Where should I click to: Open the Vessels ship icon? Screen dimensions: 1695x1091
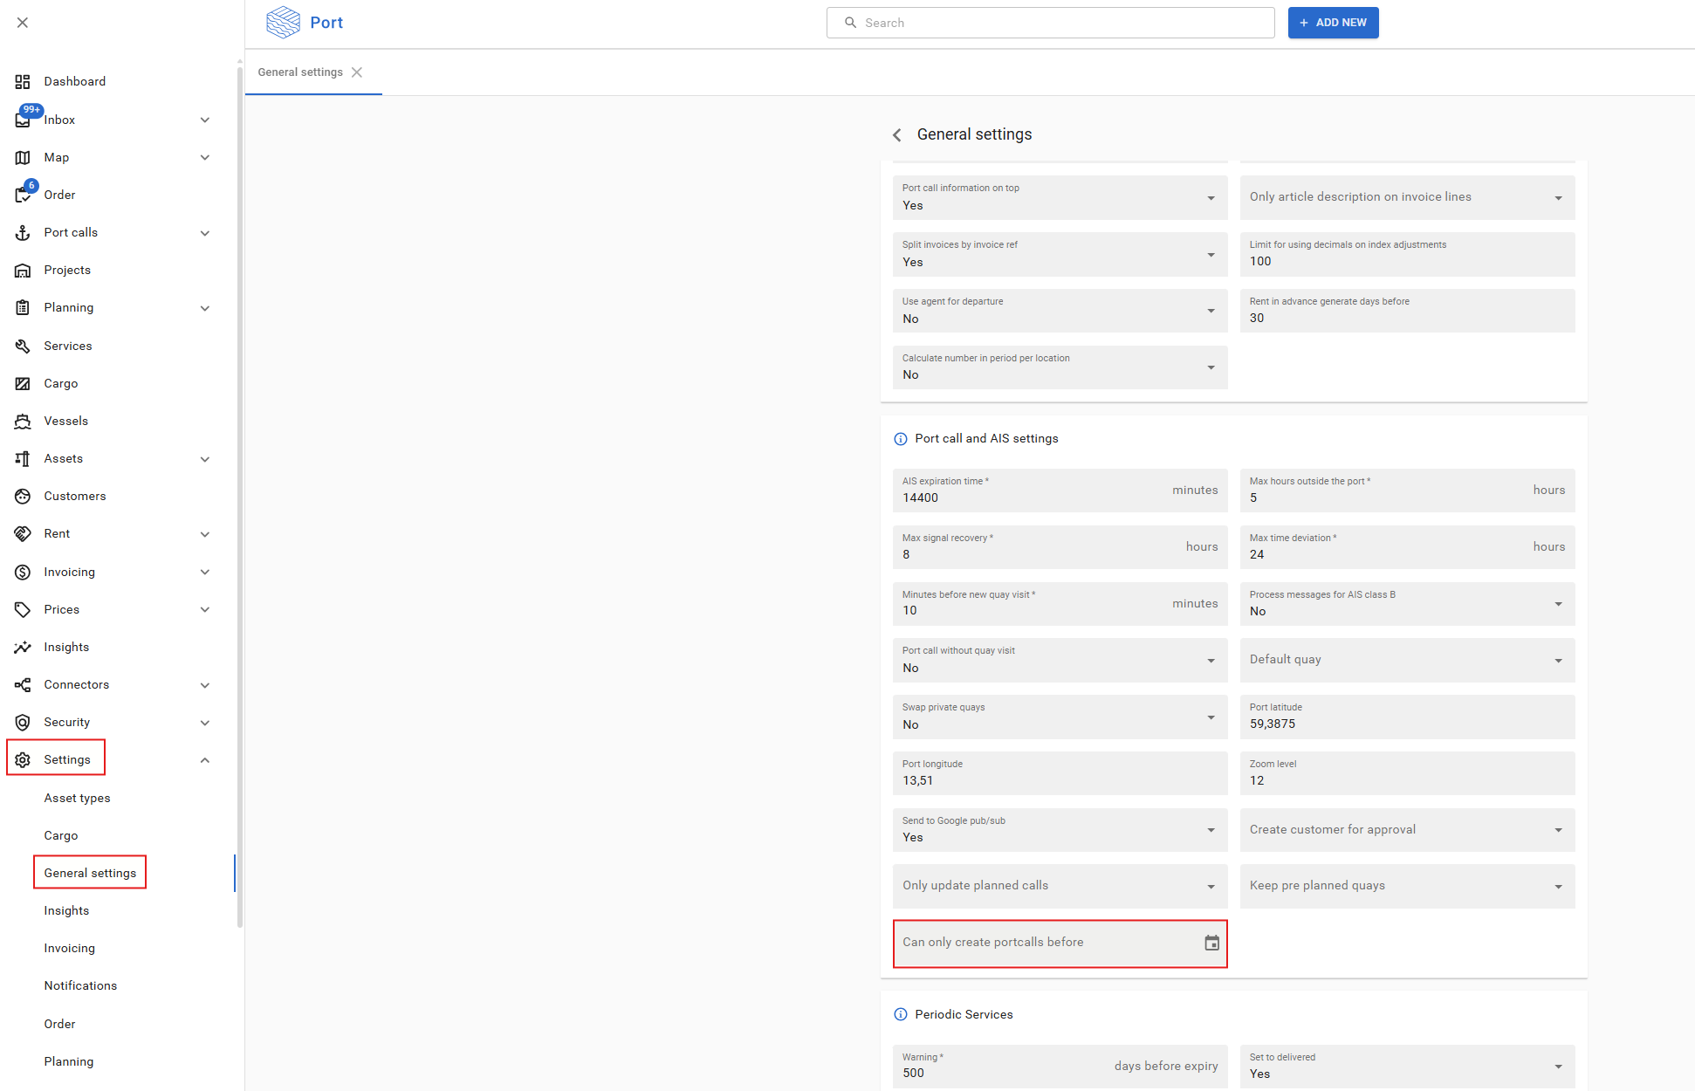[23, 421]
